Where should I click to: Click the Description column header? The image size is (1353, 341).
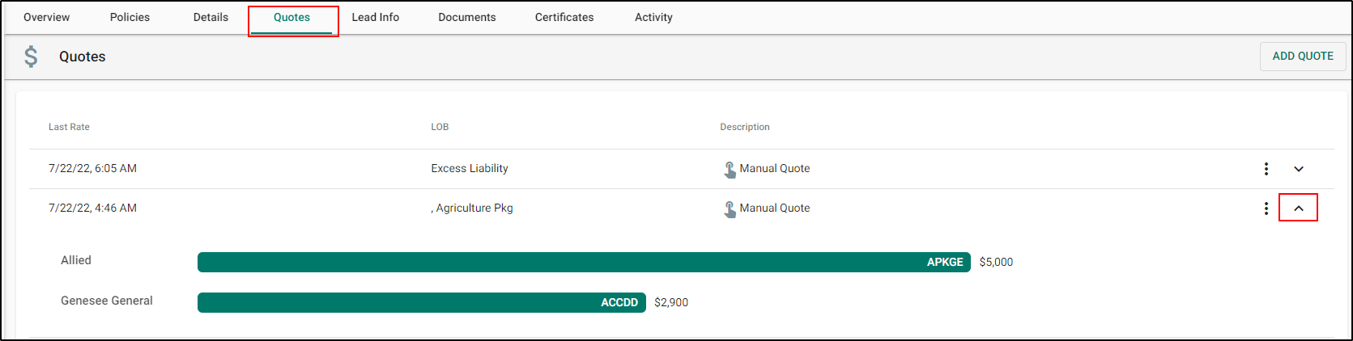(x=745, y=127)
